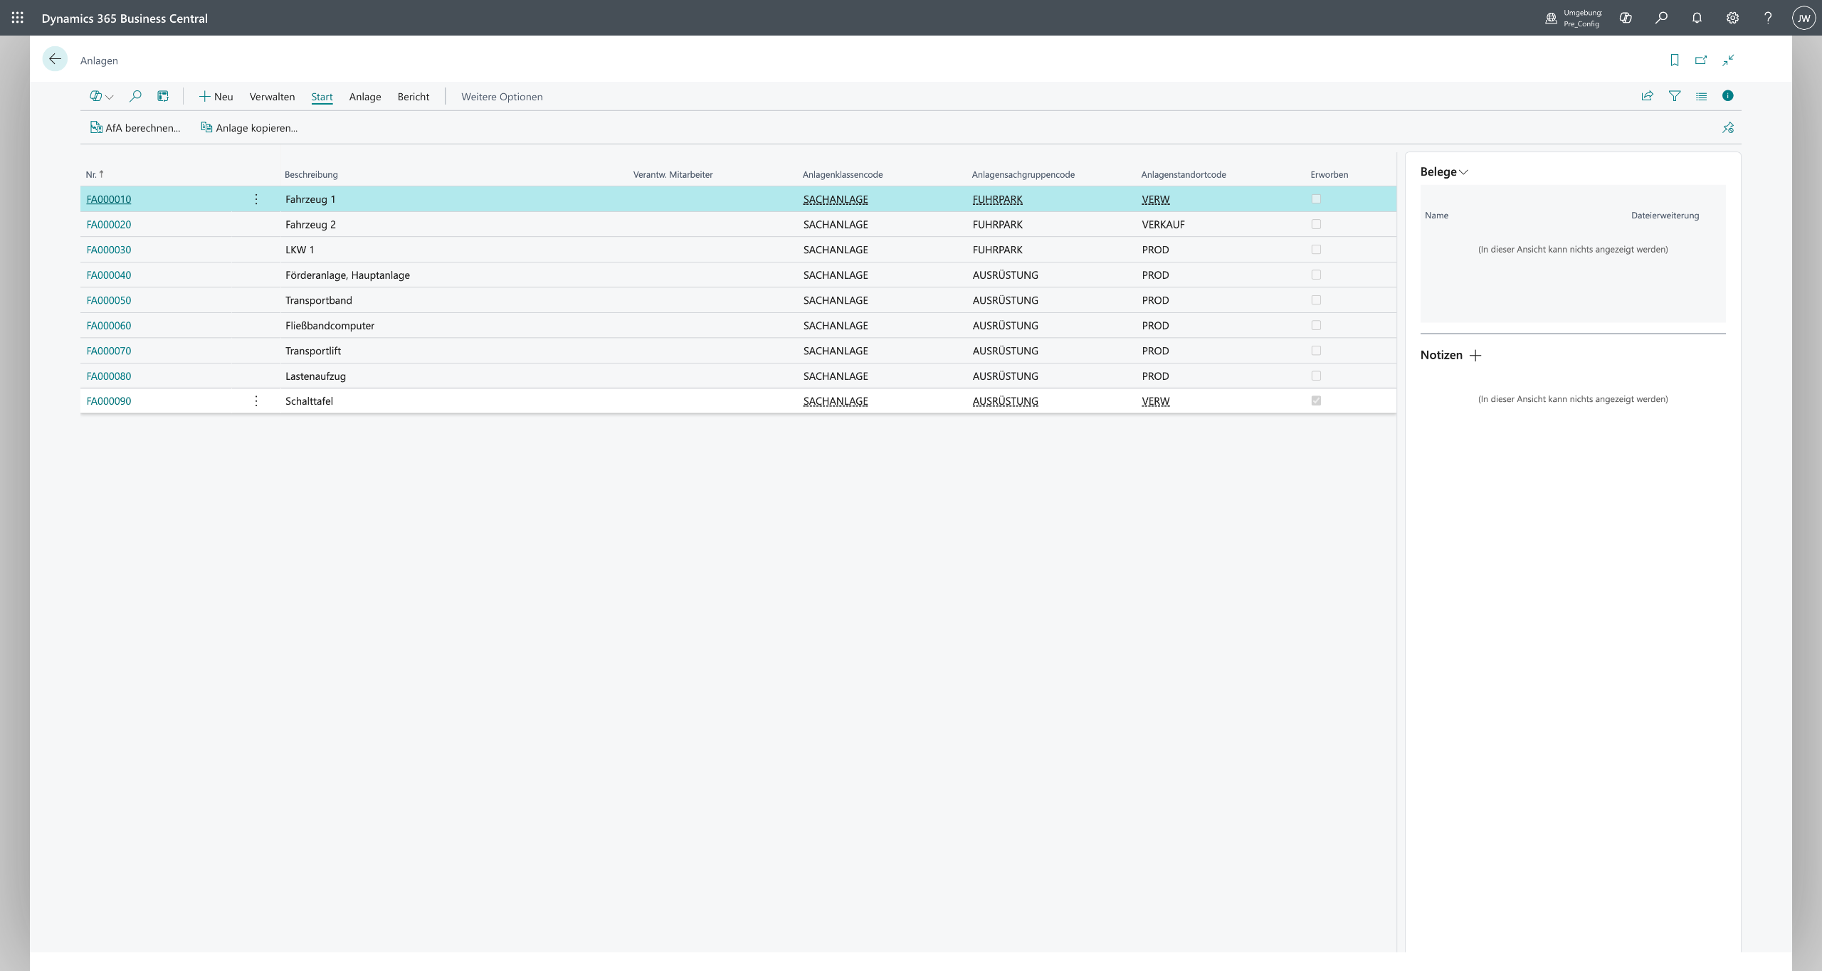1822x971 pixels.
Task: Expand the Belege dropdown chevron
Action: pyautogui.click(x=1463, y=172)
